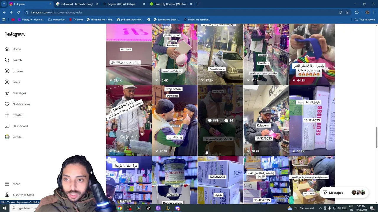Open Windows Start menu
378x212 pixels.
(5, 208)
